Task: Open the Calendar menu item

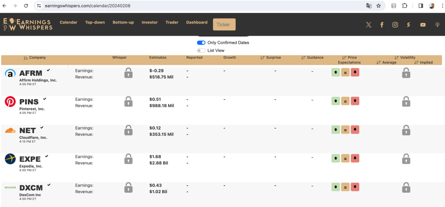Action: (x=68, y=22)
